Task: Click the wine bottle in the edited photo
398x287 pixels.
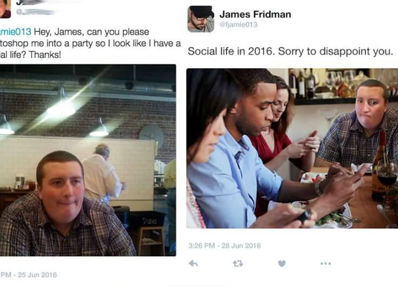Action: pos(380,165)
